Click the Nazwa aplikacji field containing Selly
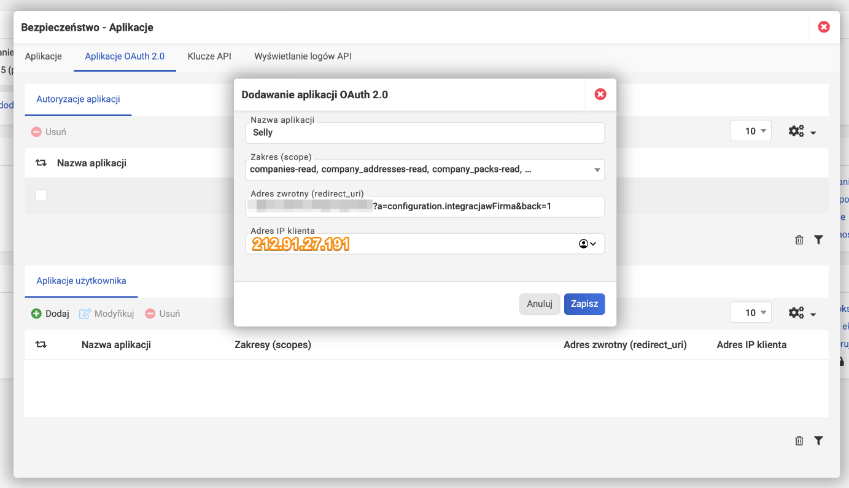This screenshot has width=849, height=488. click(x=425, y=133)
